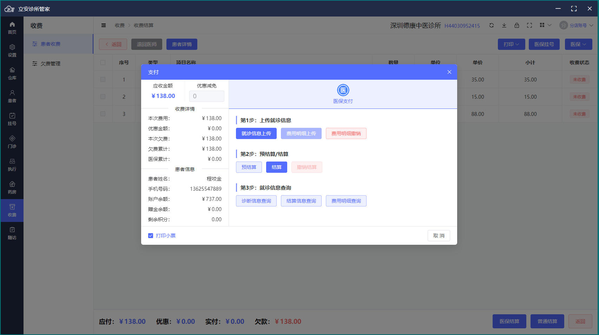Click the blue 结算 button

[277, 167]
